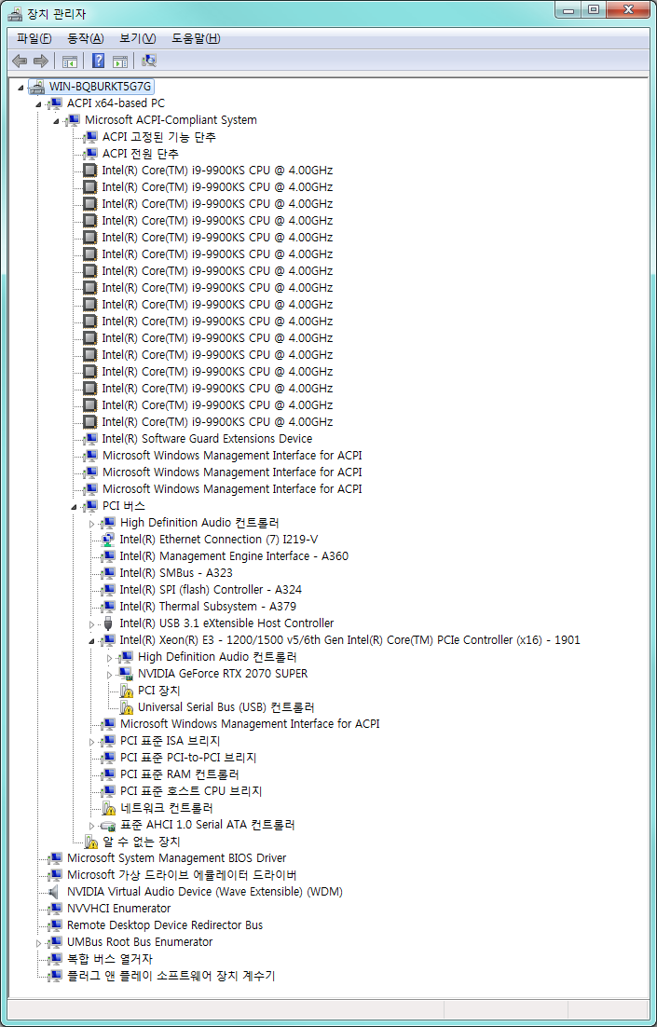
Task: Select the PCI 표준 호스트 CPU 브리지 entry
Action: click(x=191, y=791)
